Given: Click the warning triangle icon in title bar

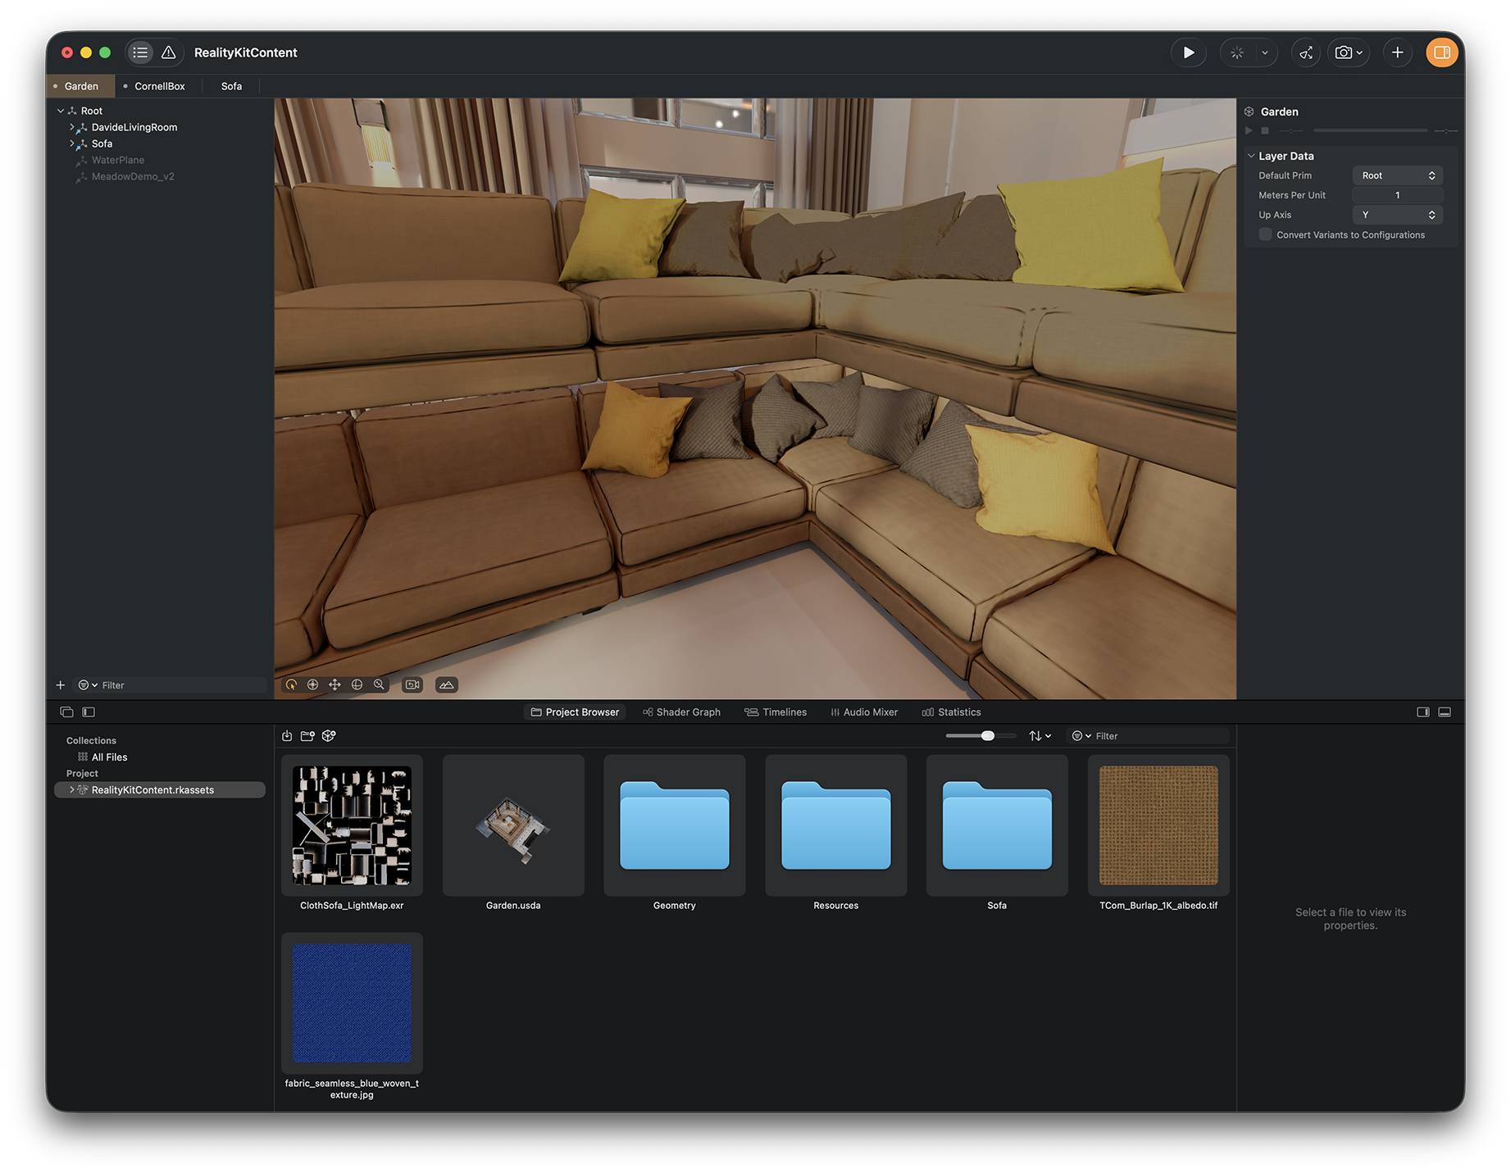Looking at the screenshot, I should (168, 52).
